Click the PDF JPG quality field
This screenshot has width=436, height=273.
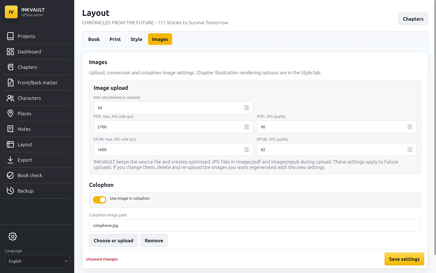tap(336, 127)
